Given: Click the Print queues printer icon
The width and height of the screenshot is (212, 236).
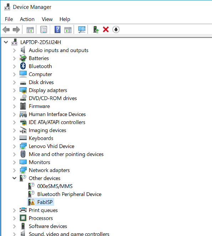Looking at the screenshot, I should [23, 210].
